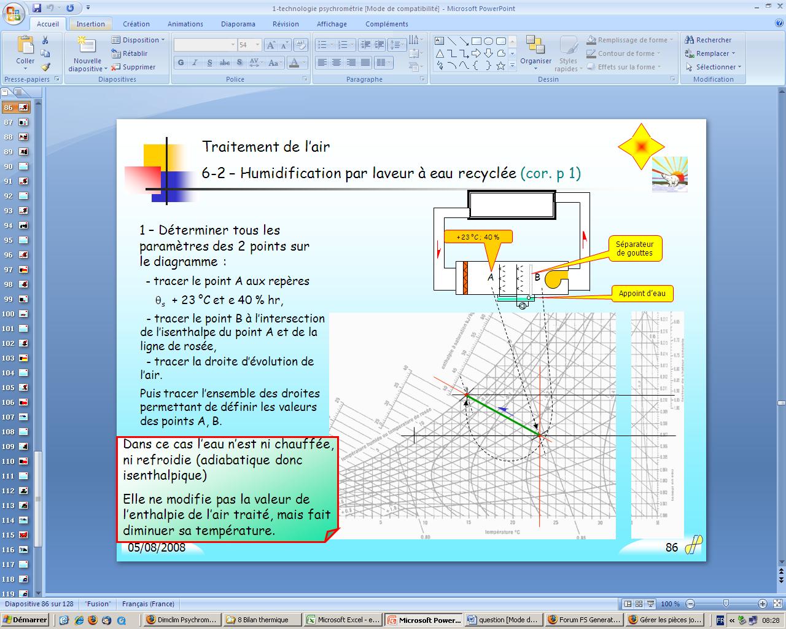Image resolution: width=786 pixels, height=629 pixels.
Task: Select the five-point star shape
Action: 500,66
